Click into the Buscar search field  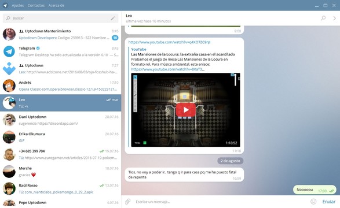point(60,18)
